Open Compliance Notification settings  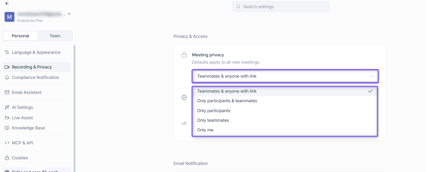(x=36, y=77)
